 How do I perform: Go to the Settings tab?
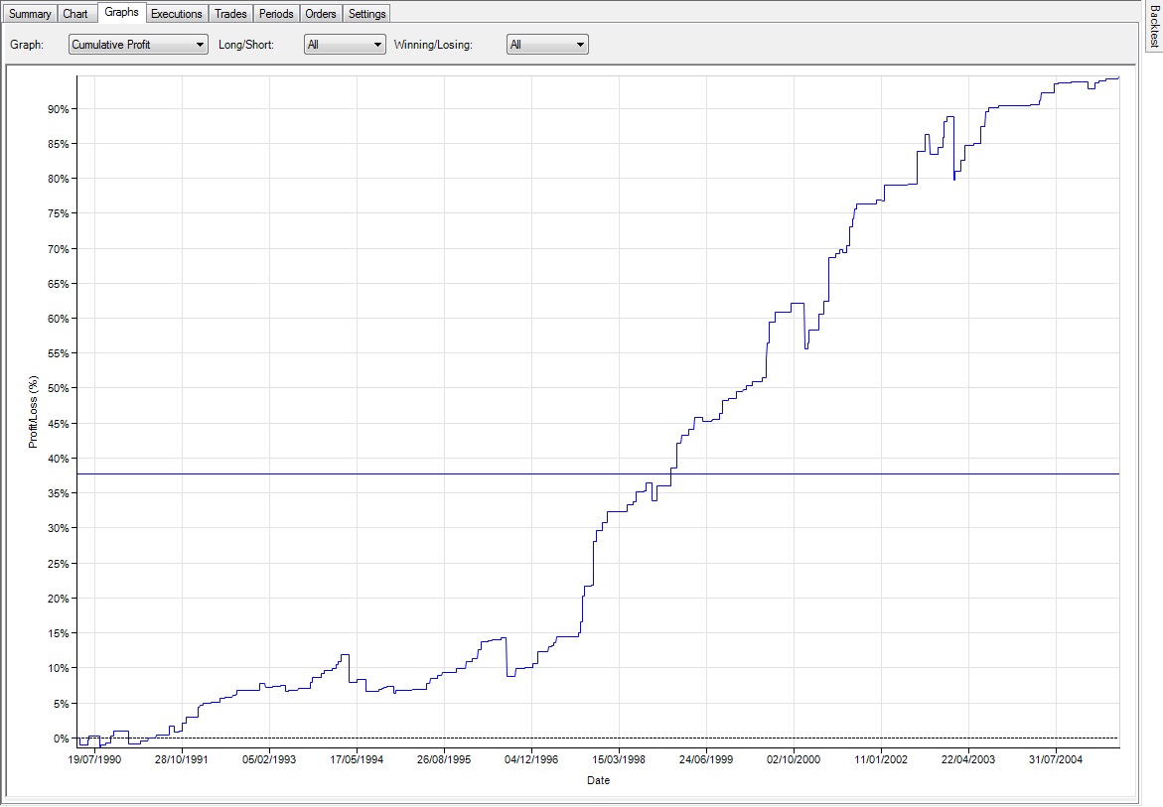(x=366, y=13)
